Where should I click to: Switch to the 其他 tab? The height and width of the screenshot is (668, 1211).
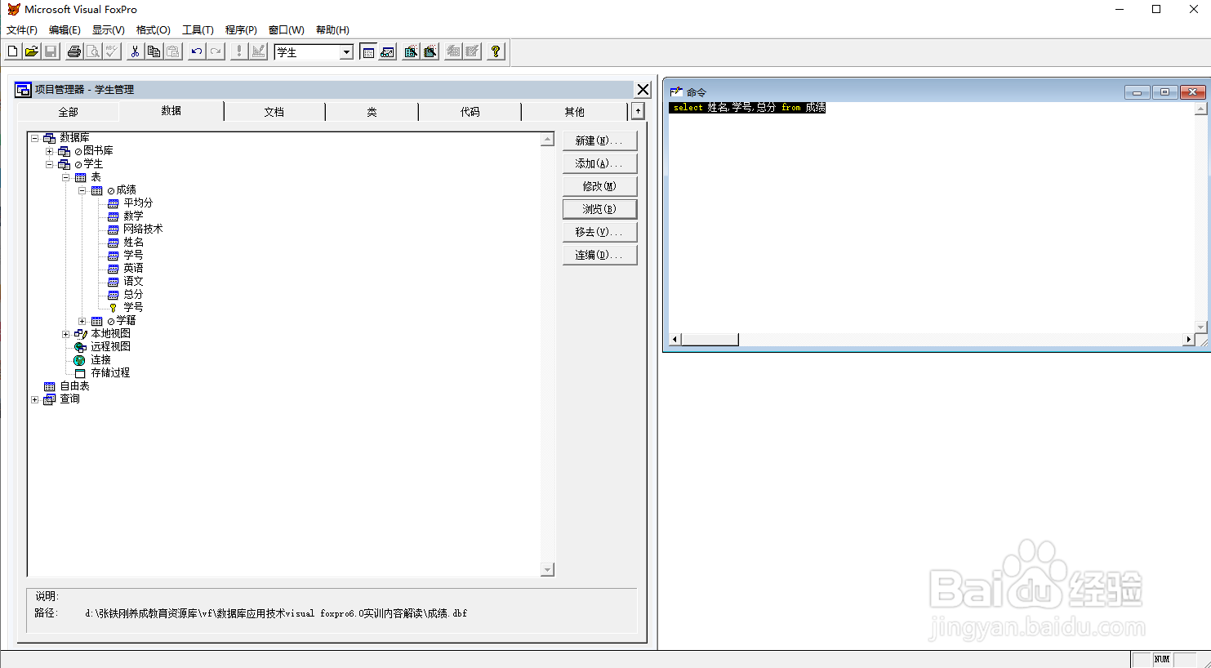coord(575,112)
